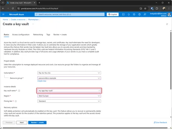Viewport: 172px width, 129px height.
Task: Show info tooltip for Key vault name
Action: click(19, 91)
